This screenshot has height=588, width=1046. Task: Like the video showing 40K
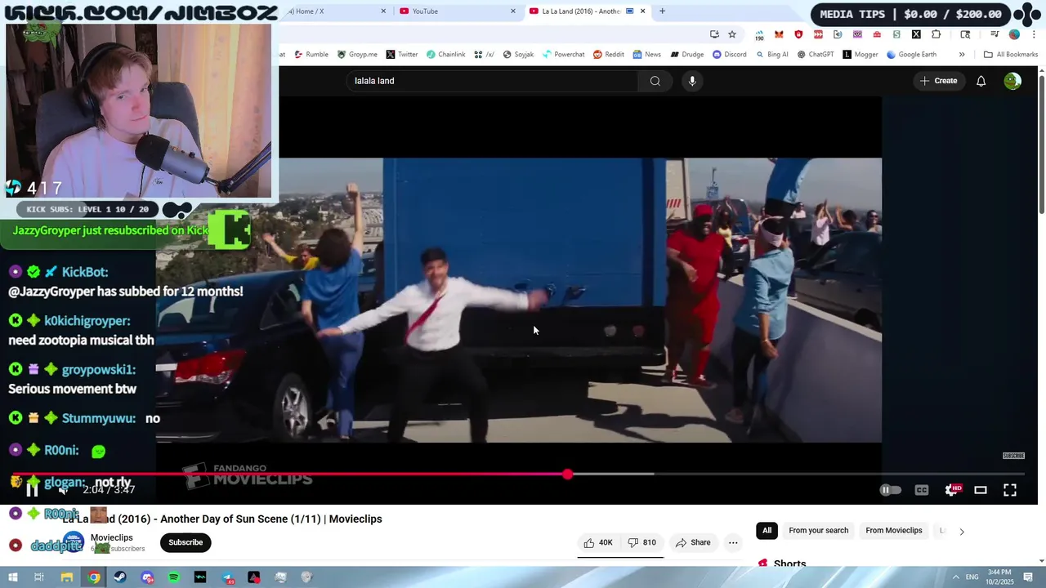point(597,542)
